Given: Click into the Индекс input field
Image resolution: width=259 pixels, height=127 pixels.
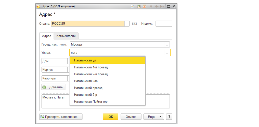Looking at the screenshot, I should [x=164, y=24].
